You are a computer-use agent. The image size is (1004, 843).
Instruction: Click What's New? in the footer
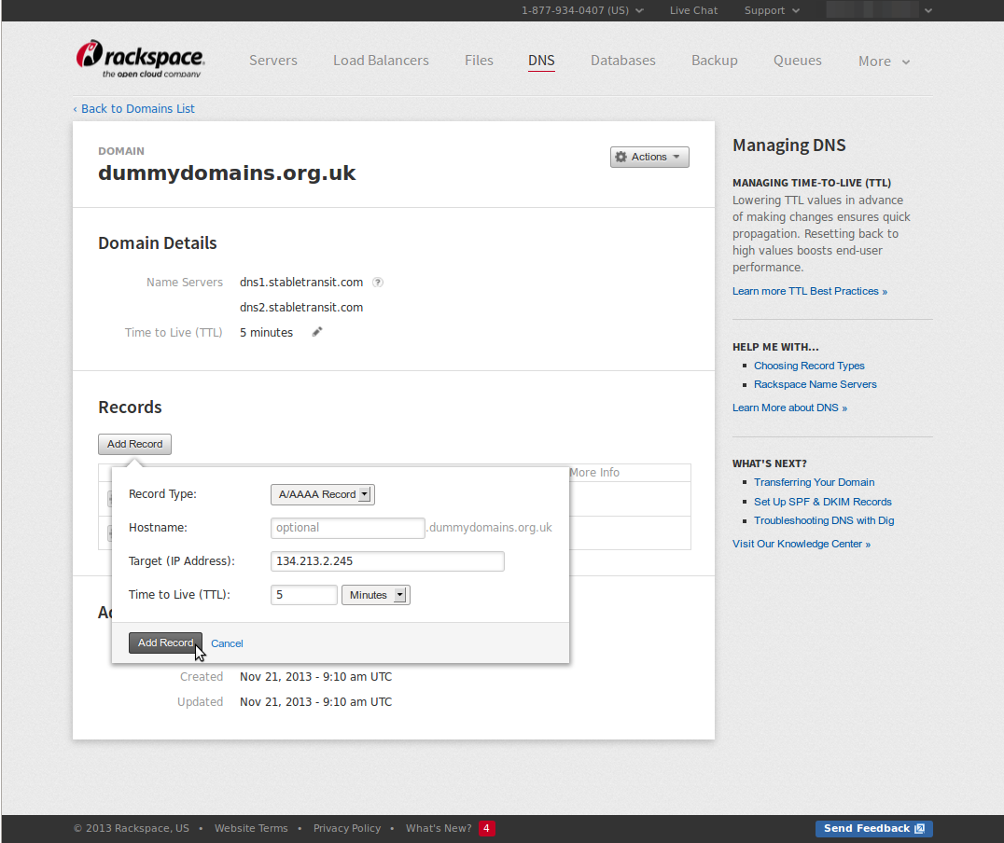click(x=439, y=828)
